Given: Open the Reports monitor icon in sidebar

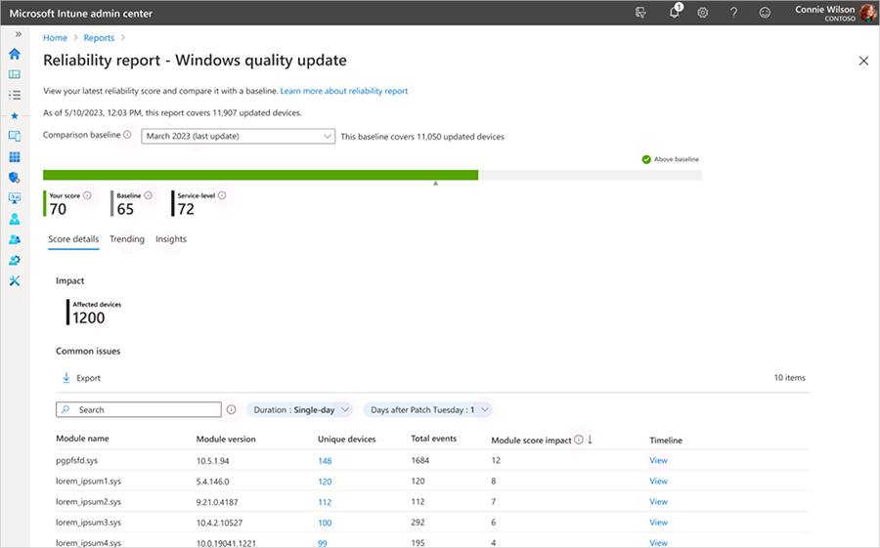Looking at the screenshot, I should (x=15, y=198).
